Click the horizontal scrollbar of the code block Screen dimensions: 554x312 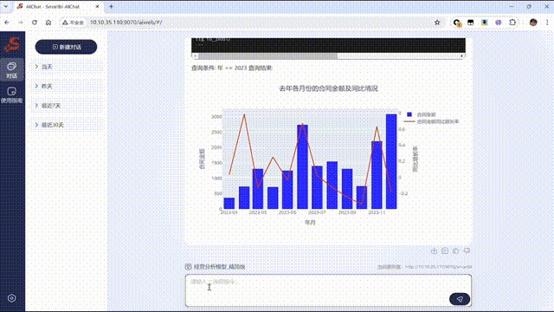[x=267, y=55]
